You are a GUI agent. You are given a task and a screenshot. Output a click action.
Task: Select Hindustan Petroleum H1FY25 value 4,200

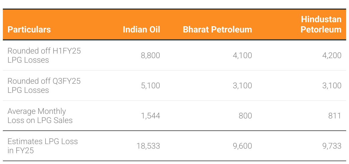pos(332,55)
